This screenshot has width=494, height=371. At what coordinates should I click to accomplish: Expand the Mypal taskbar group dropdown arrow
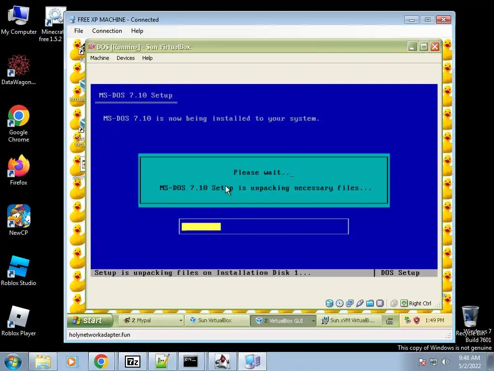(181, 320)
